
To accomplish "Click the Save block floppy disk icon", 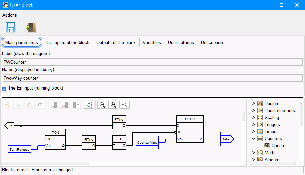I will click(x=11, y=27).
